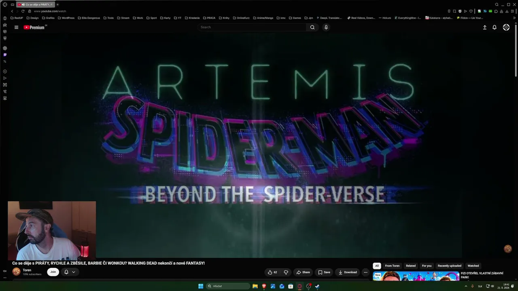The image size is (518, 291).
Task: Click the Download button
Action: coord(348,272)
